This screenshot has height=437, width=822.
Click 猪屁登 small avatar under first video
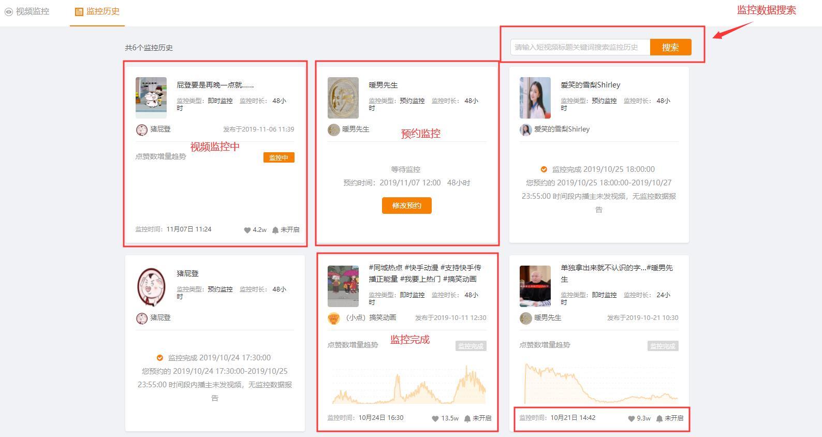pos(142,129)
